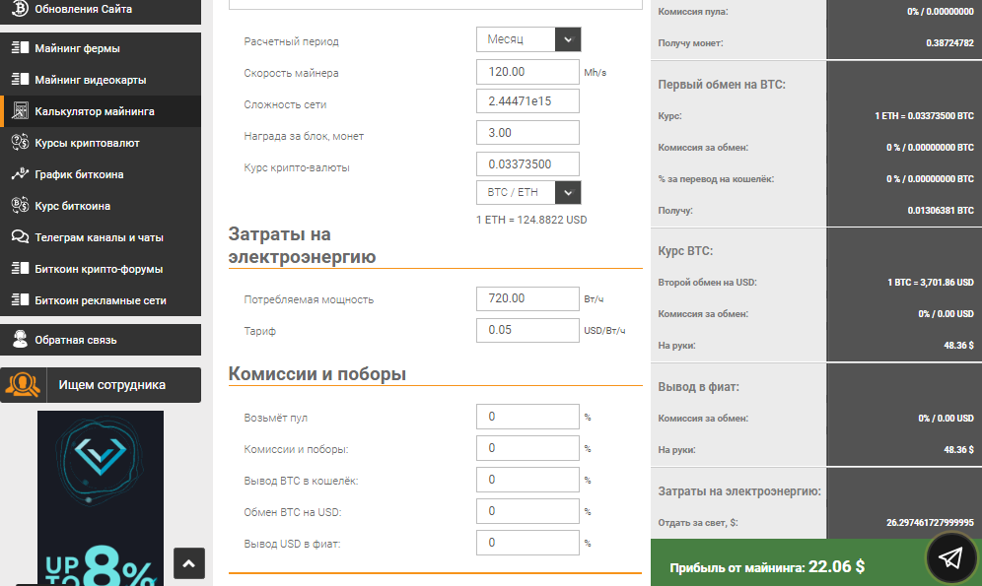Open the Расчетный период dropdown showing Месяц
The height and width of the screenshot is (586, 982).
coord(527,39)
